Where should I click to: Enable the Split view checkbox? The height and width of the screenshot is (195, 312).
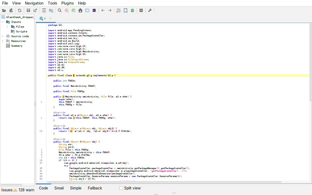pos(121,188)
